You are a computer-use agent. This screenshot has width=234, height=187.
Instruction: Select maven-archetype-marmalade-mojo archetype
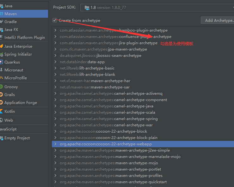(x=143, y=157)
